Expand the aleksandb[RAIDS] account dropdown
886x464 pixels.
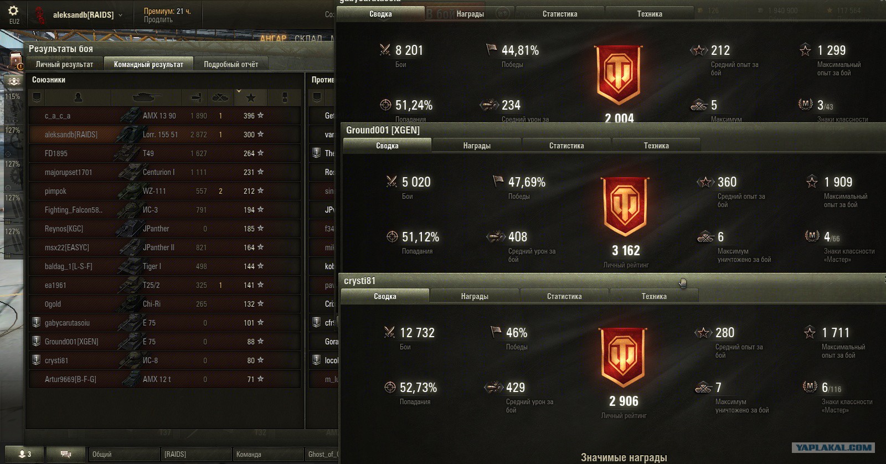[121, 15]
